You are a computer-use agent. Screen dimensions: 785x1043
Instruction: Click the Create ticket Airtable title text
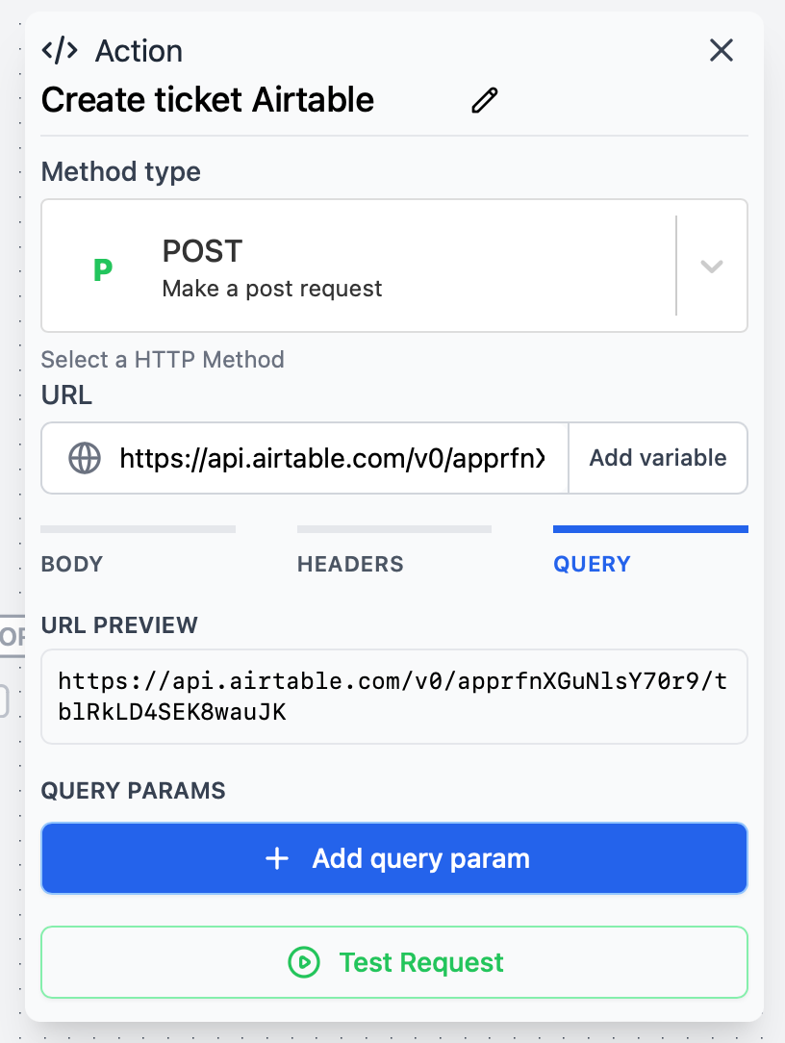click(207, 99)
